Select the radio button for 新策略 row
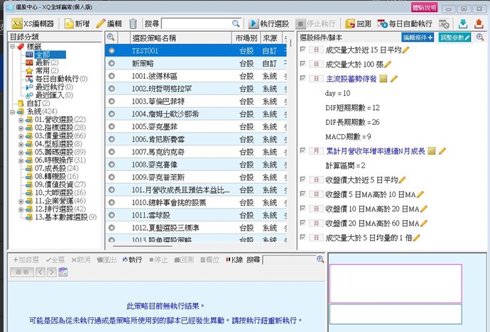 pyautogui.click(x=111, y=63)
